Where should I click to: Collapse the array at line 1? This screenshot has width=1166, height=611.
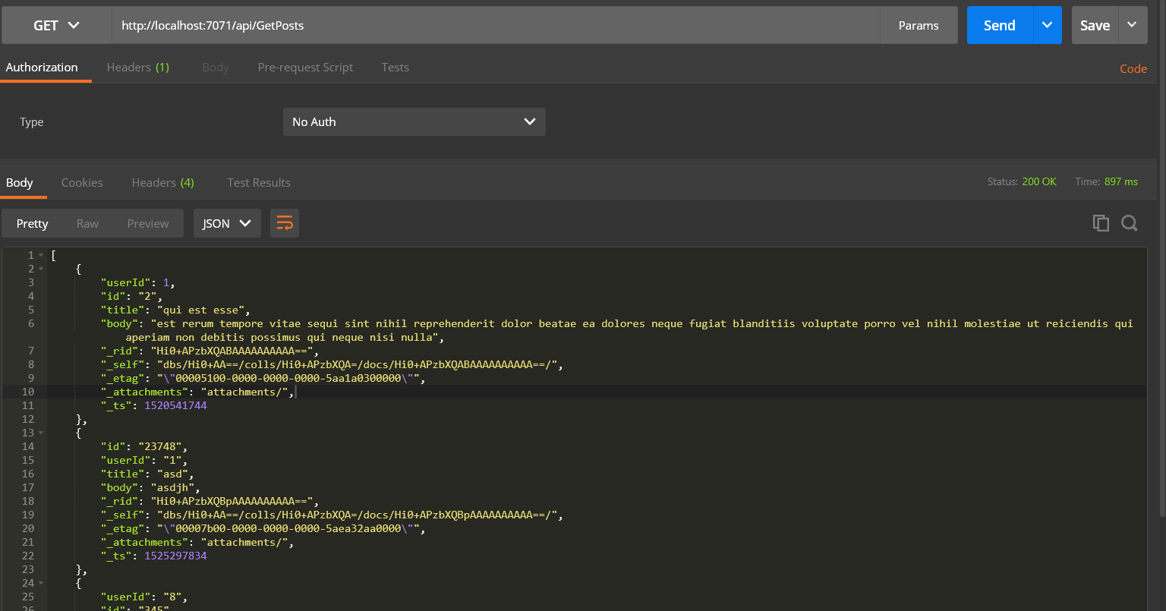(x=41, y=255)
